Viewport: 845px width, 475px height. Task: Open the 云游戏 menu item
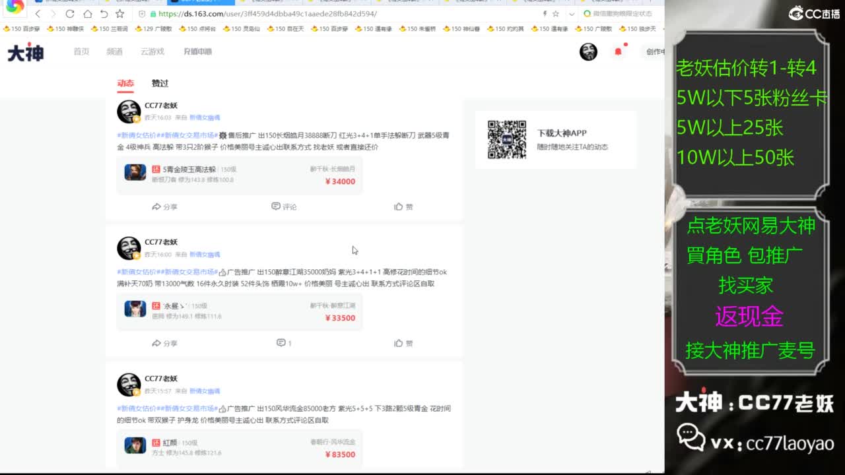pos(154,51)
